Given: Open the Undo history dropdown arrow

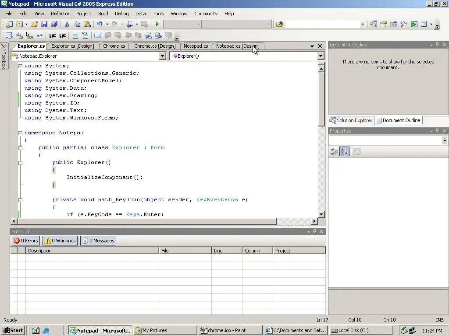Looking at the screenshot, I should (107, 24).
